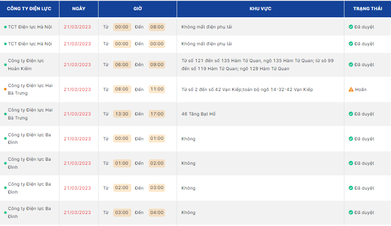391x226 pixels.
Task: Click the 02:00 end time in the Ba Đình 01:00–02:00 row
Action: tap(157, 163)
